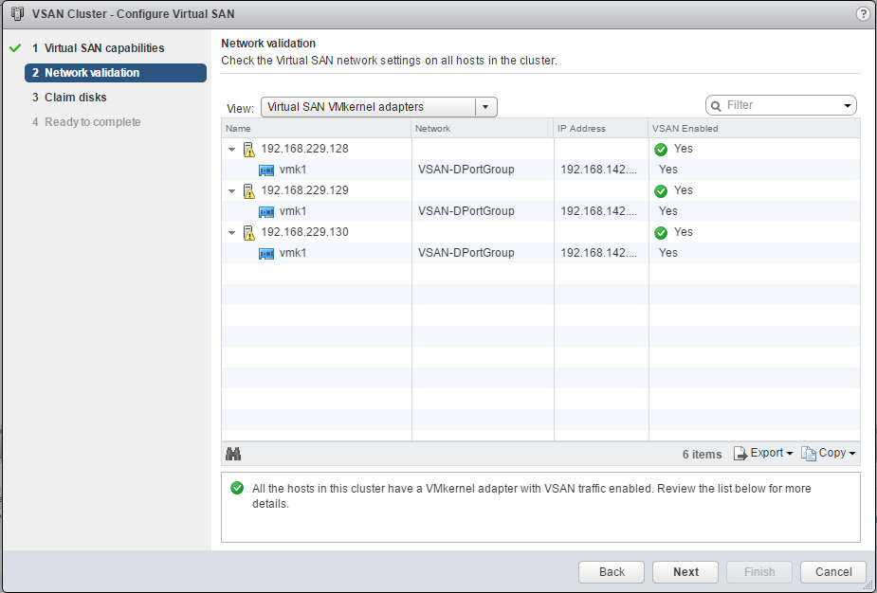The image size is (877, 593).
Task: Click IP 192.168.142... in the 192.168.229.130 vmk1 row
Action: coord(598,253)
